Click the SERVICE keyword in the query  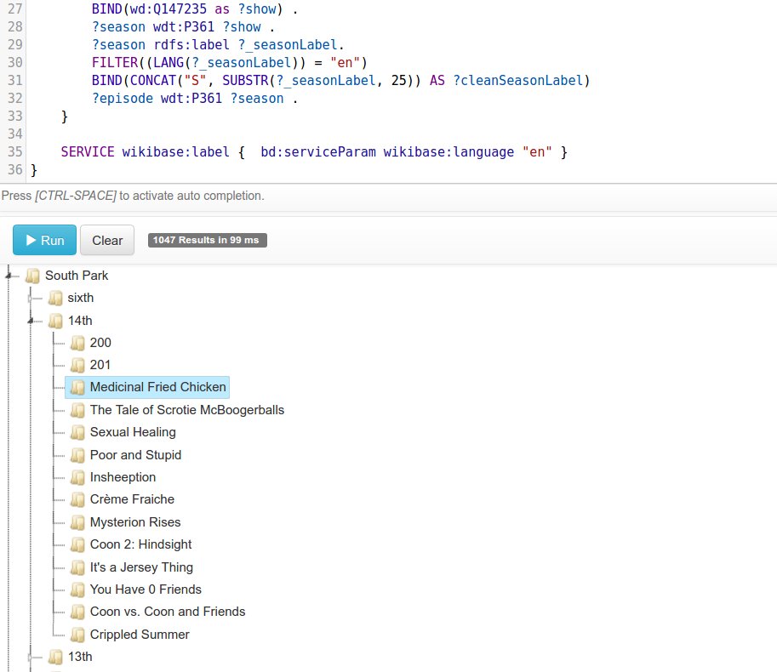(x=88, y=151)
